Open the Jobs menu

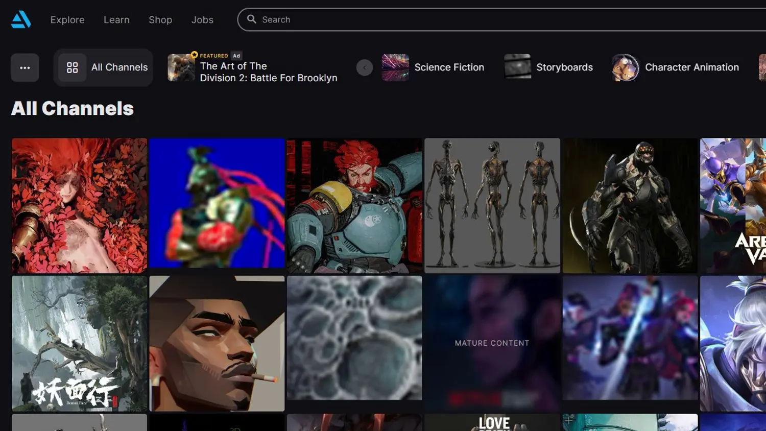coord(202,19)
